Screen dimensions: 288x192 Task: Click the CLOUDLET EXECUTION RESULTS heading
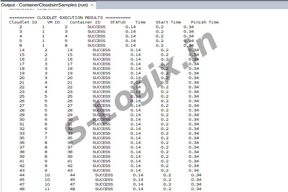pos(70,18)
